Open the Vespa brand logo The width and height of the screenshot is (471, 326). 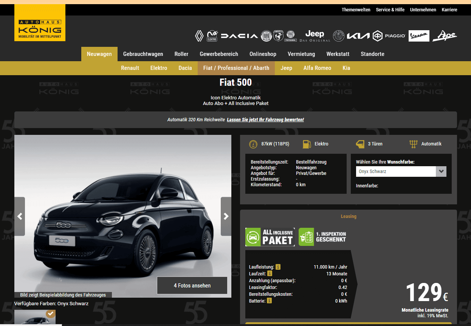point(419,36)
